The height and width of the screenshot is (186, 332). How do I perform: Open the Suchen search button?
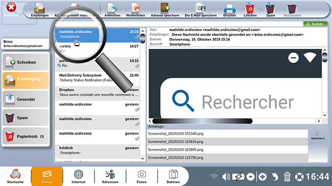[x=315, y=24]
